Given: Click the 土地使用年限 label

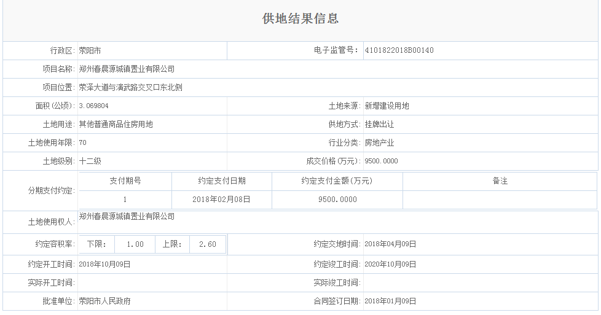Looking at the screenshot, I should (x=51, y=142).
